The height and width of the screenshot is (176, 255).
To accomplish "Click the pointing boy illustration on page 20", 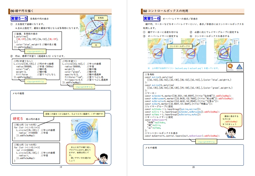I will pos(231,133).
